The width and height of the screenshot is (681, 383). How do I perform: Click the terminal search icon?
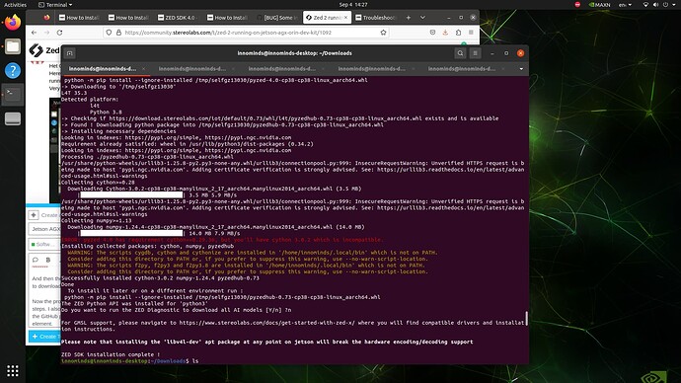(x=460, y=53)
